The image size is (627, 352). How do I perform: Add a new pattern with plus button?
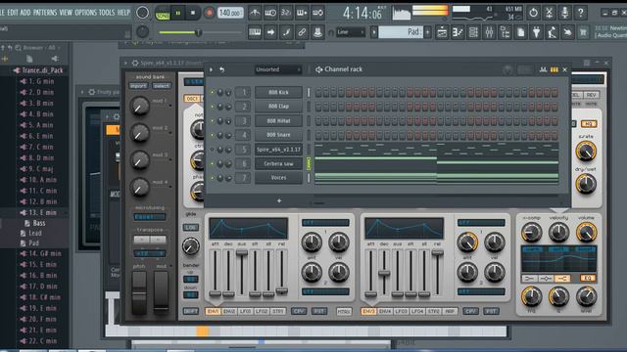point(427,32)
